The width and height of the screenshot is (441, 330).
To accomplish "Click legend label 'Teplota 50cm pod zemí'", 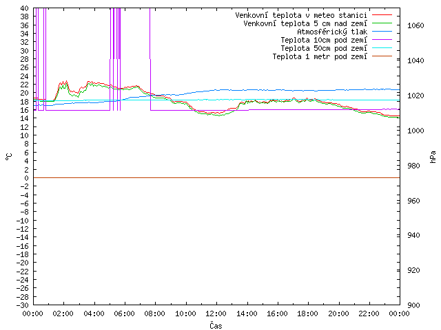I will [x=324, y=48].
